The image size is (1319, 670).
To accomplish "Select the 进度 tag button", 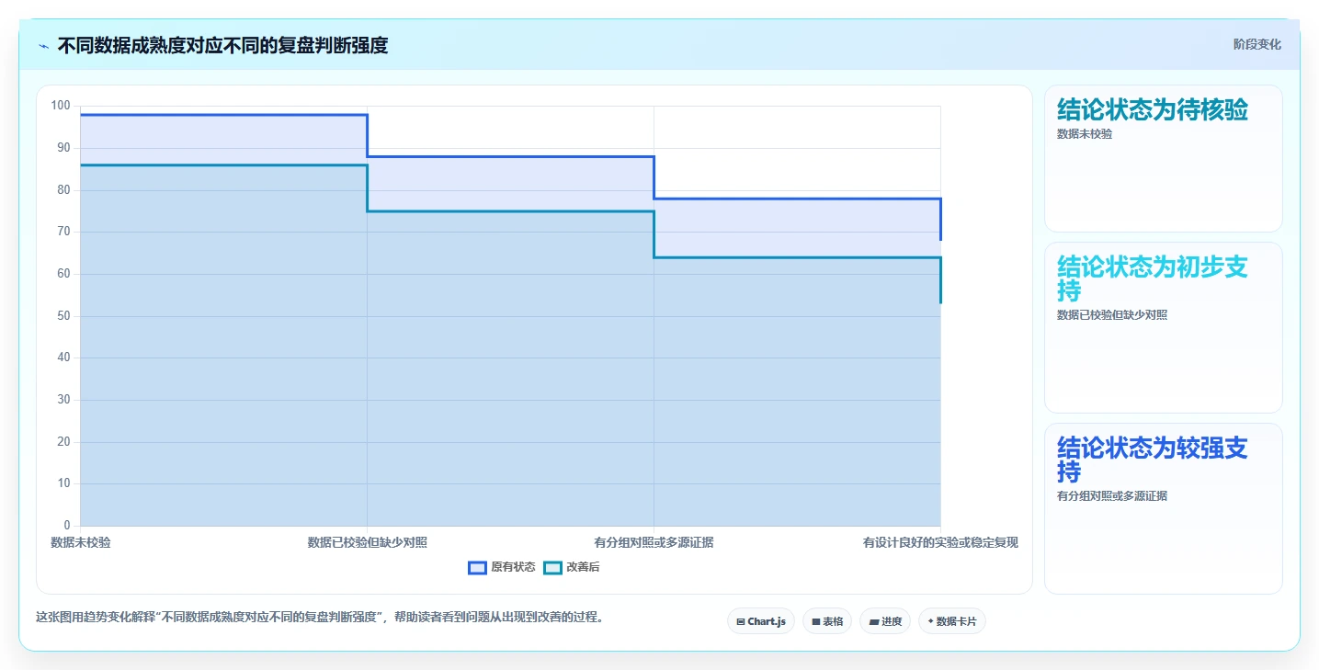I will tap(885, 621).
